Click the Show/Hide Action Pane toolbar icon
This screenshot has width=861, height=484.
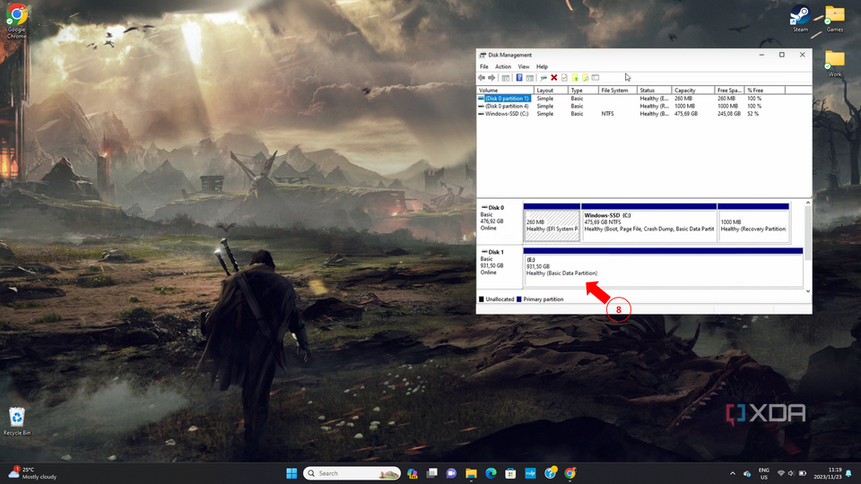point(530,78)
